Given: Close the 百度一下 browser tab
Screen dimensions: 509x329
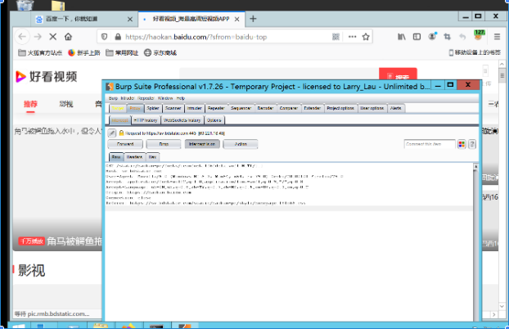Looking at the screenshot, I should [x=130, y=19].
